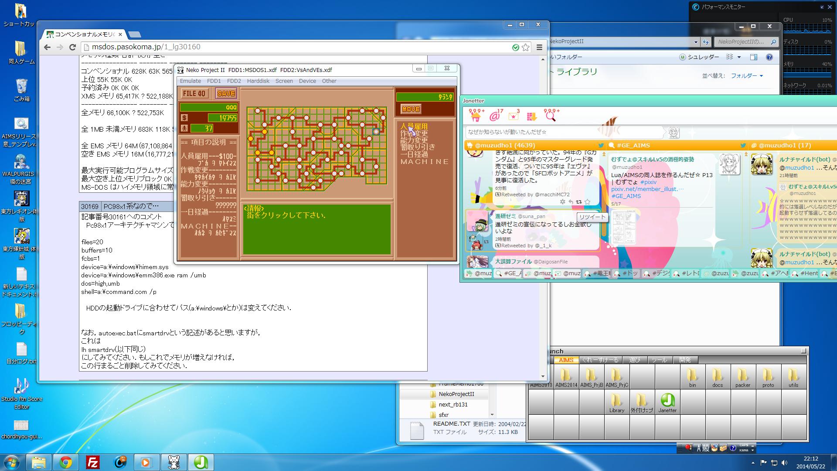Click Janetter magnifier search icon
The height and width of the screenshot is (471, 837).
click(x=550, y=116)
